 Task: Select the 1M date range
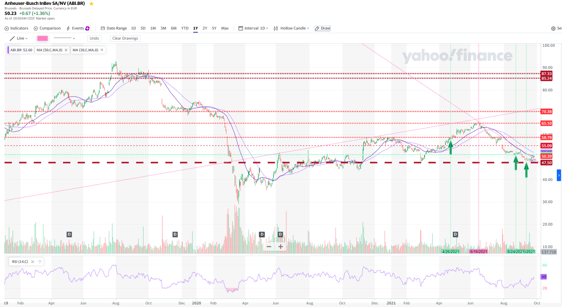point(153,28)
